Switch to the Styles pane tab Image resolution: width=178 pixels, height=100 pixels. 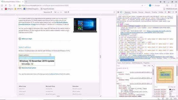tap(119, 63)
